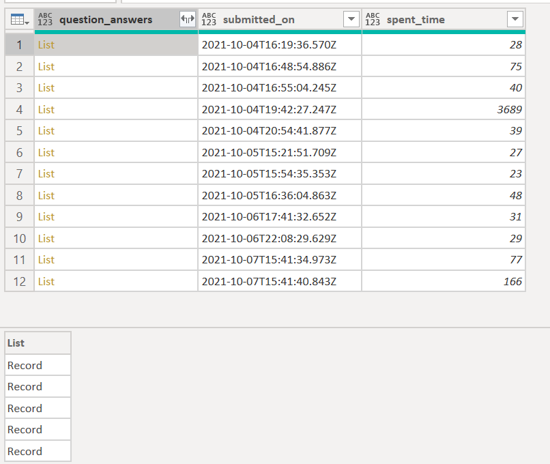Select cell 2021-10-05T15:21:51.709Z
This screenshot has height=464, width=550.
[280, 153]
